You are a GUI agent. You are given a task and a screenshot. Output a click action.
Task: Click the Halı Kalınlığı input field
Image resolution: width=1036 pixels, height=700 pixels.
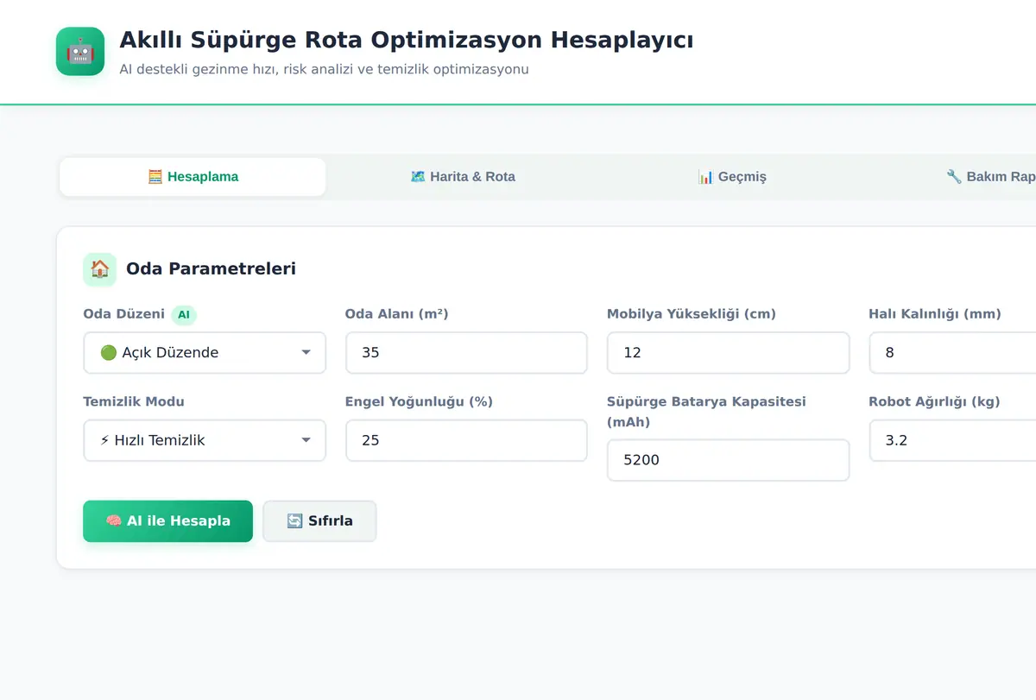click(952, 353)
